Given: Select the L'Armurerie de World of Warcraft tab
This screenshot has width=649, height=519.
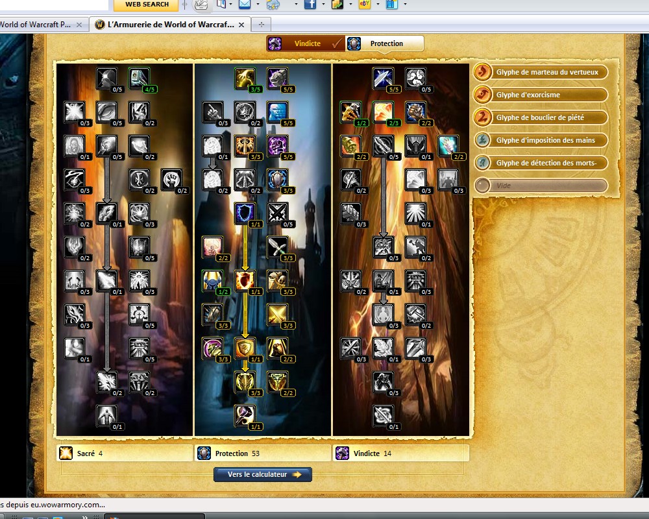Looking at the screenshot, I should (x=171, y=25).
